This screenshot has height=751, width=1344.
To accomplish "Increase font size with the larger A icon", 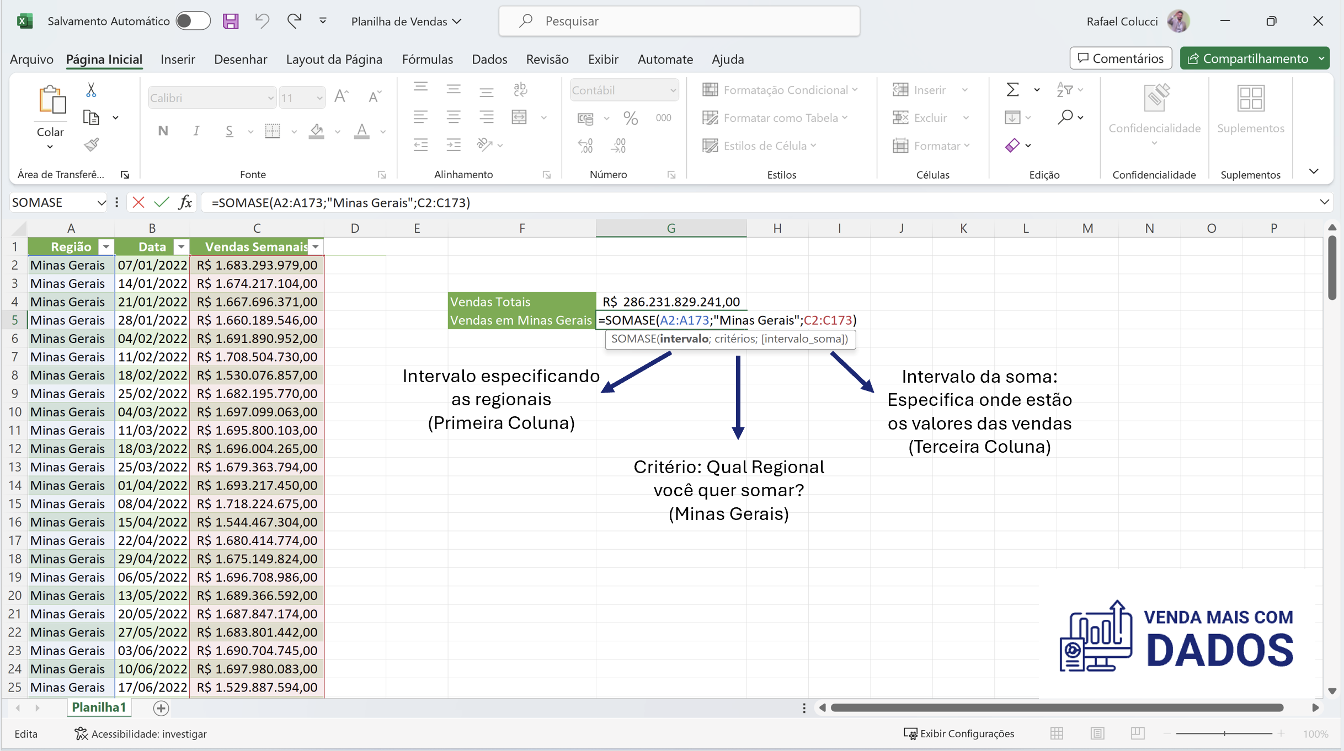I will [x=342, y=97].
